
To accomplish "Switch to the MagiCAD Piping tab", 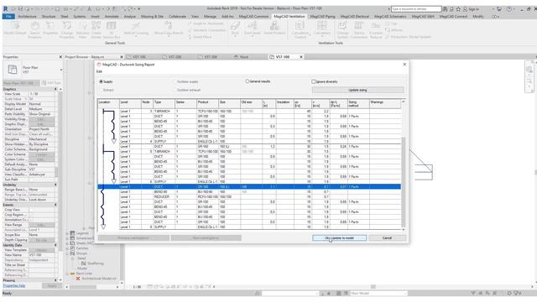I will [322, 16].
